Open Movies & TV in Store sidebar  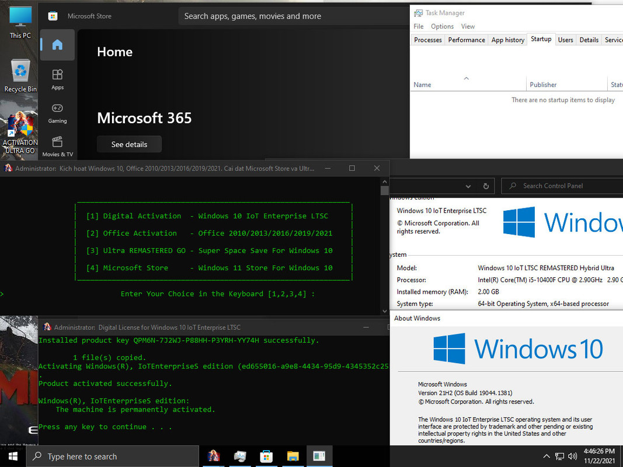pyautogui.click(x=57, y=147)
